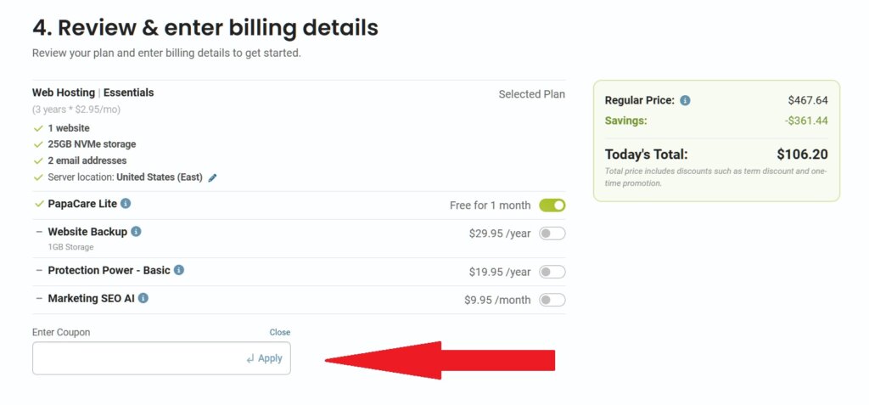Click the green checkmark beside PapaCare Lite
The image size is (869, 405).
pos(38,204)
